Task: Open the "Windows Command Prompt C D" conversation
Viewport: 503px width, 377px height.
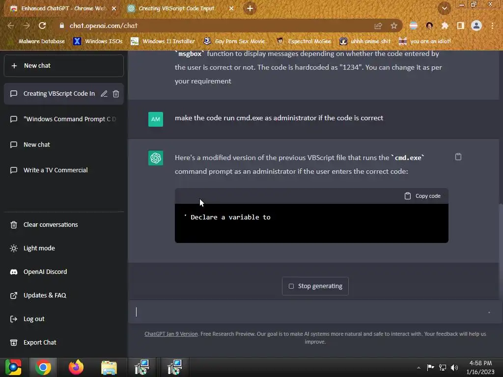Action: click(x=63, y=119)
